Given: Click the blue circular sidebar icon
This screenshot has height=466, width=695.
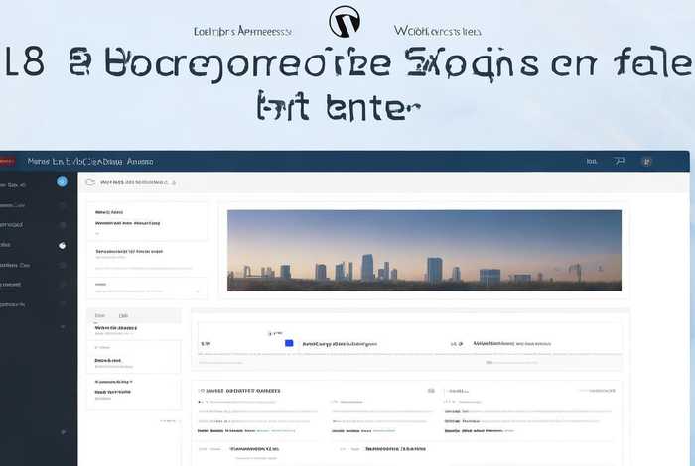Looking at the screenshot, I should click(62, 181).
